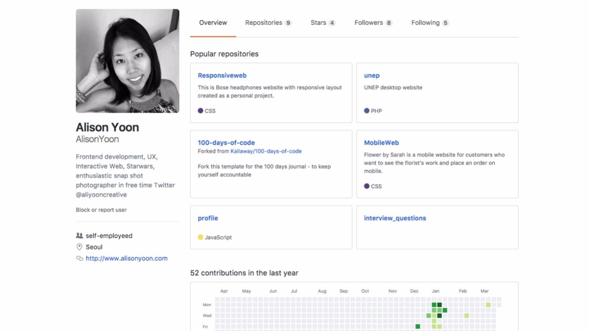Click the Popular repositories heading
Viewport: 589px width, 331px height.
(225, 54)
